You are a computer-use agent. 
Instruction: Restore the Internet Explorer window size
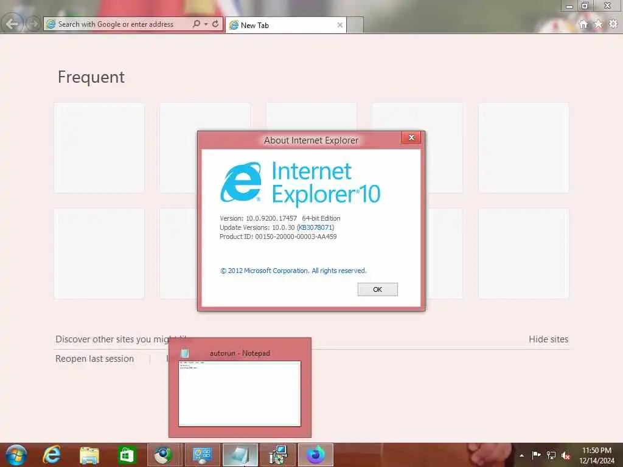pos(585,5)
